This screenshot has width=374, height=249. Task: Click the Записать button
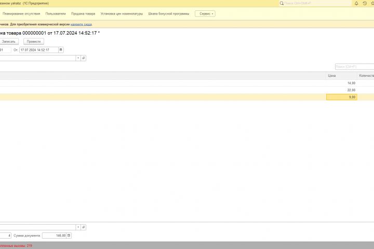(9, 41)
